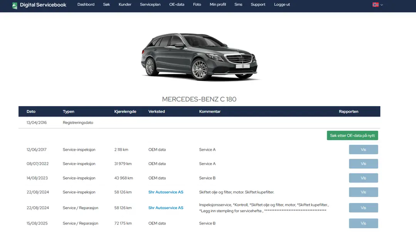
Task: Click Vis for the 15/08/2025 service
Action: point(363,223)
